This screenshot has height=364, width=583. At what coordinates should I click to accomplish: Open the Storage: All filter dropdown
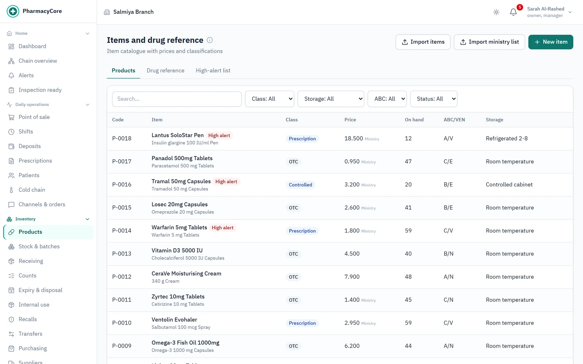pos(331,99)
